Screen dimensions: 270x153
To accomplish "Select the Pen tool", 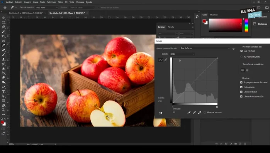I will point(3,87).
